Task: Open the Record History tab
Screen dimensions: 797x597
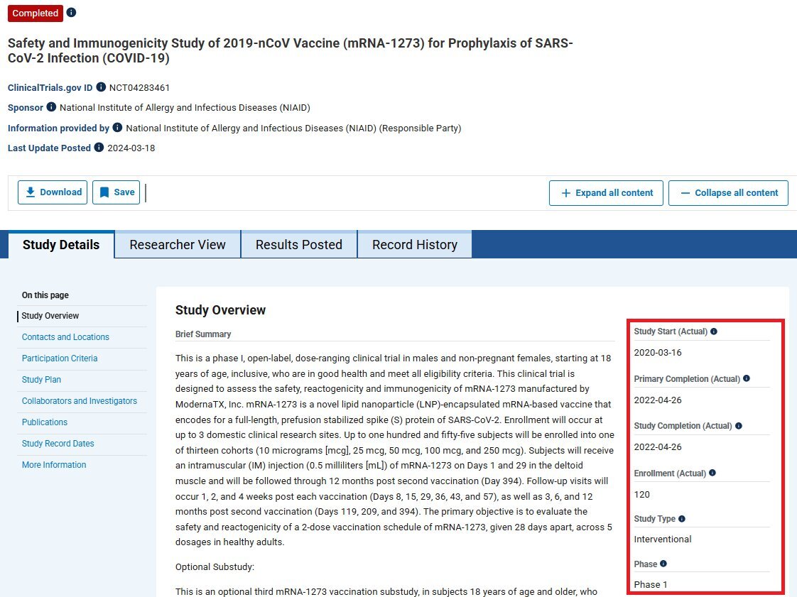Action: [415, 244]
